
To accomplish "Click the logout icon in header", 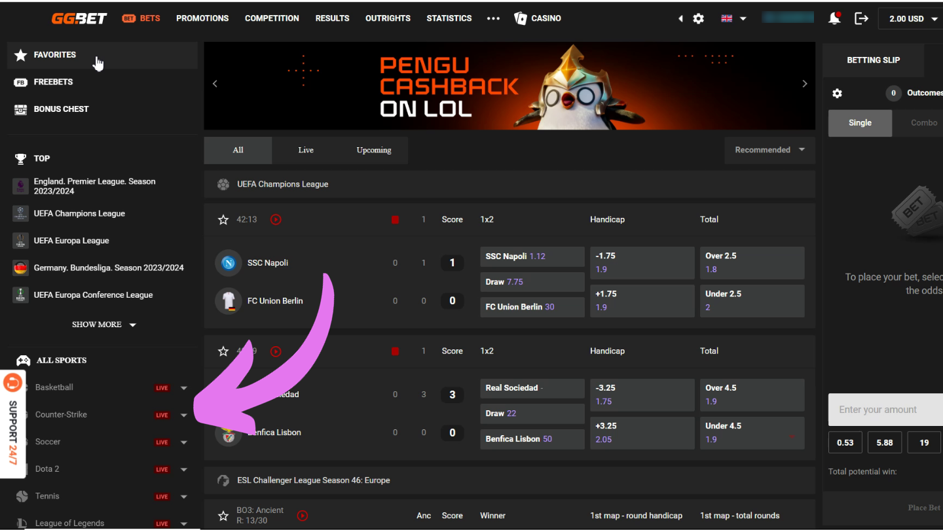I will pos(861,18).
